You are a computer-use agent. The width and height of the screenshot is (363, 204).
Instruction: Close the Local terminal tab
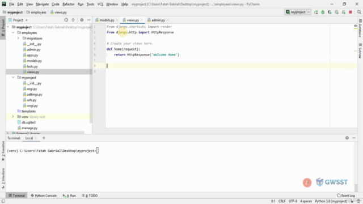[x=36, y=138]
